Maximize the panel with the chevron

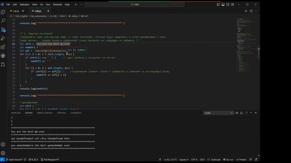point(251,113)
